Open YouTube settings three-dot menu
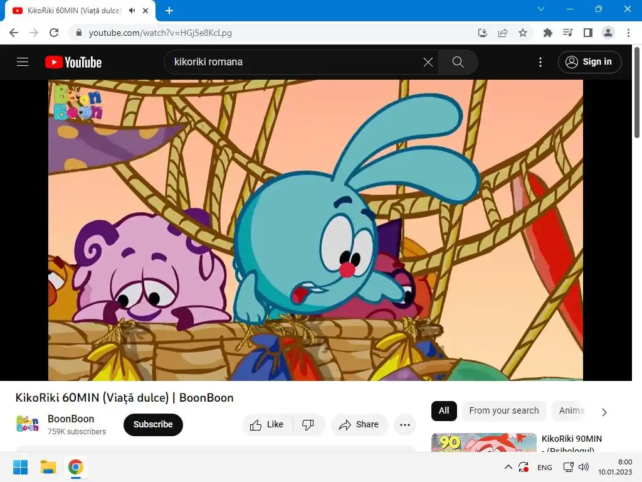 (x=540, y=62)
